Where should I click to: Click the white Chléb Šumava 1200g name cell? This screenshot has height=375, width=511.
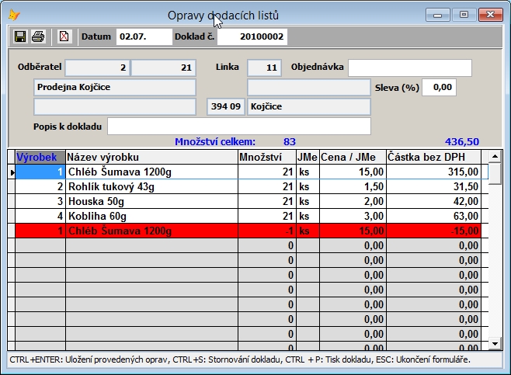[x=152, y=172]
